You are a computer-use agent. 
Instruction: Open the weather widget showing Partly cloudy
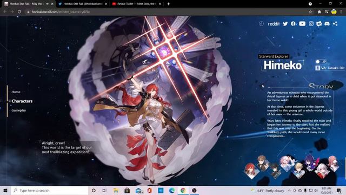pos(268,191)
